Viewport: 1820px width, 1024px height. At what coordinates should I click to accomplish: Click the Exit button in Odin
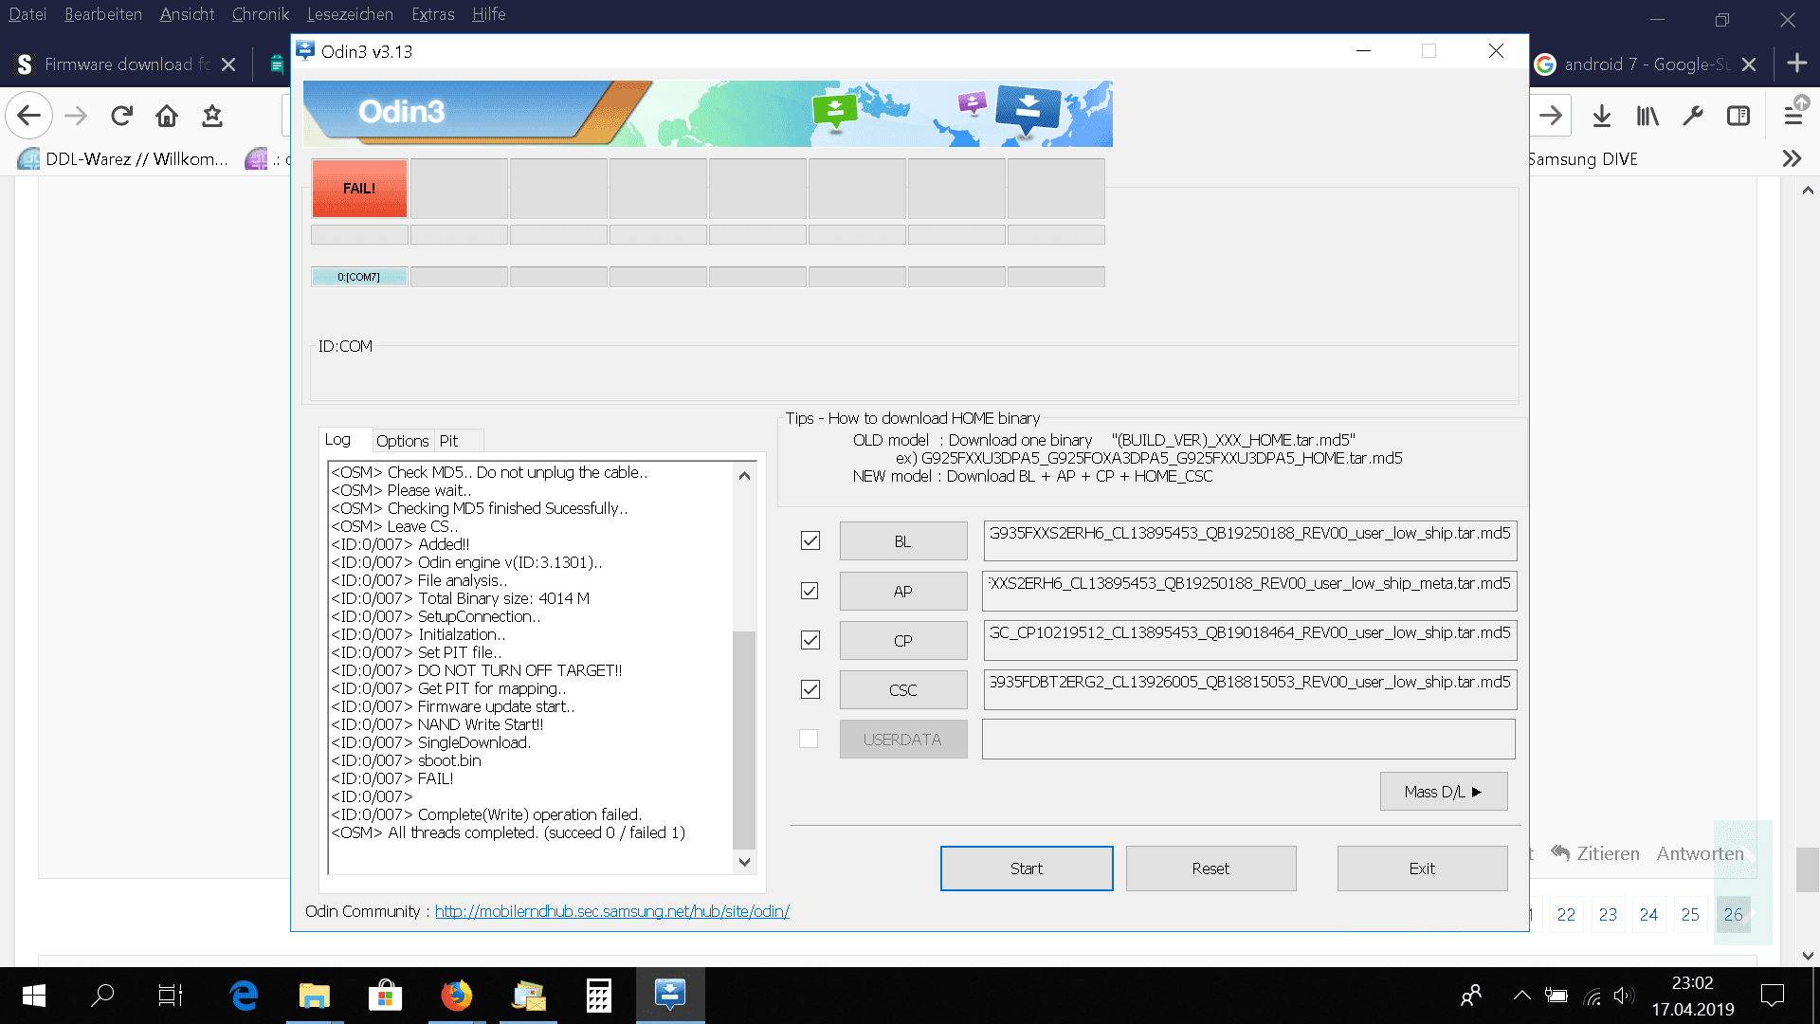click(x=1422, y=869)
